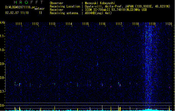Click the Receiving Location label

65,6
